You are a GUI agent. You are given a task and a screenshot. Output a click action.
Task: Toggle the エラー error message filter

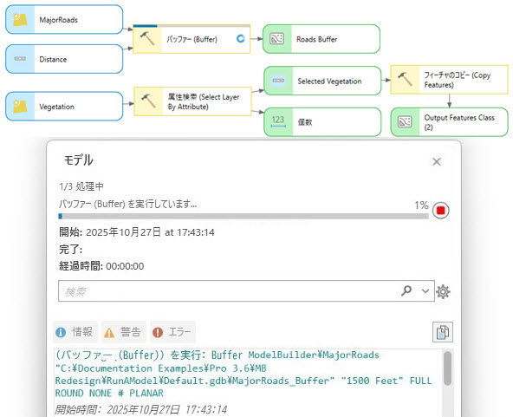point(172,332)
